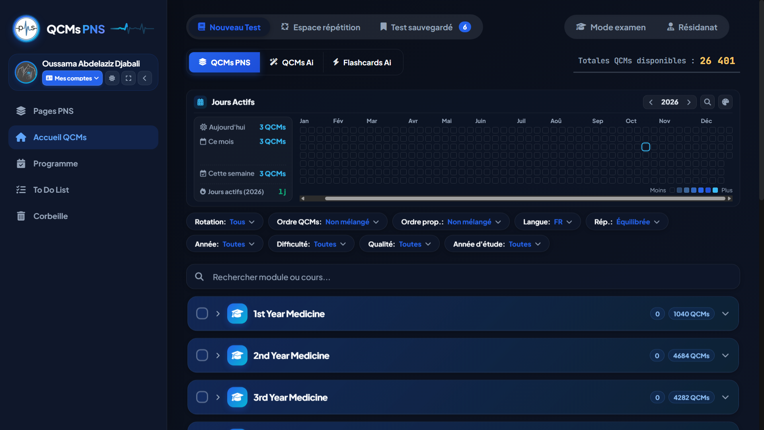Open the Difficulté filter dropdown
The image size is (764, 430).
click(x=311, y=244)
